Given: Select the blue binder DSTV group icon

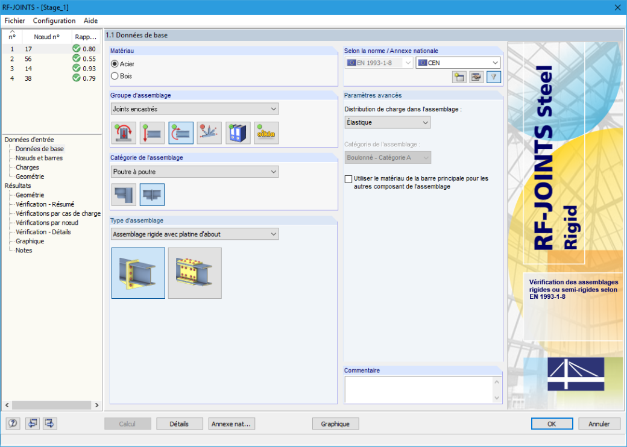Looking at the screenshot, I should pos(238,133).
